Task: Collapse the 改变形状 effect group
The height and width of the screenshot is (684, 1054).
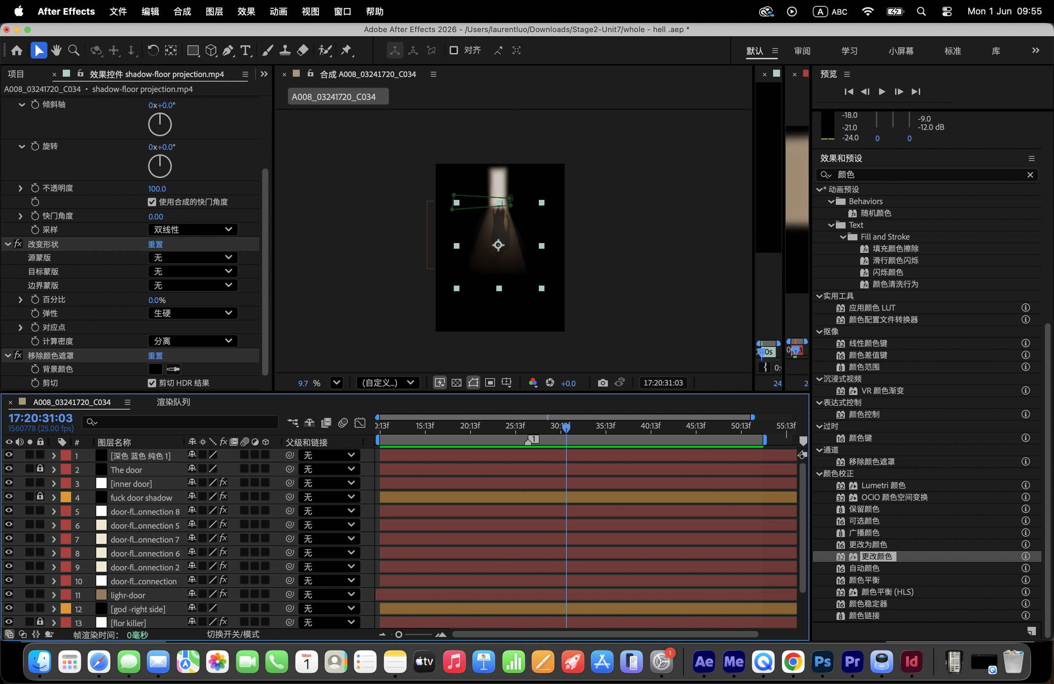Action: tap(8, 244)
